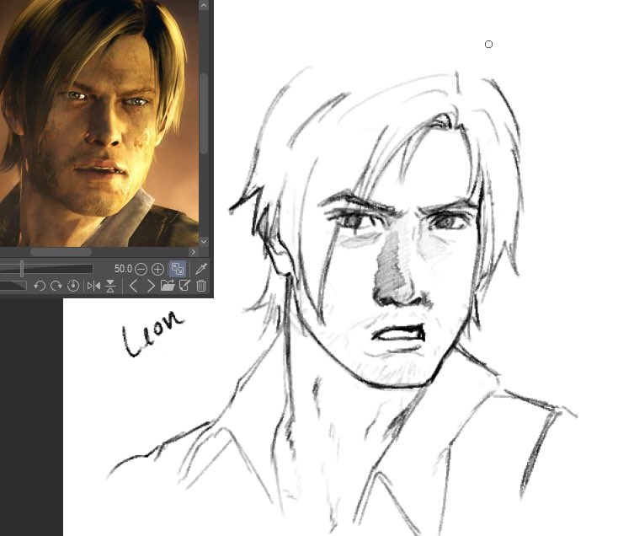
Task: Click the Sub View zoom slider handle
Action: [x=22, y=269]
